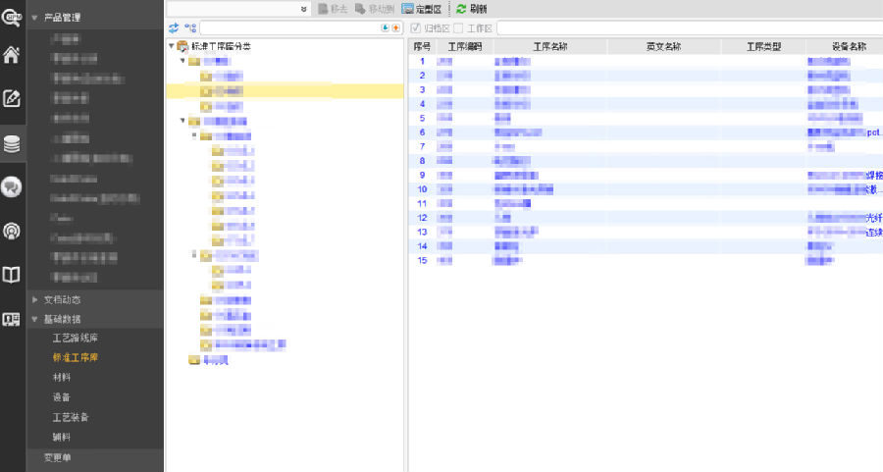This screenshot has height=472, width=883.
Task: Click the blue down arrow in tree search
Action: 386,27
